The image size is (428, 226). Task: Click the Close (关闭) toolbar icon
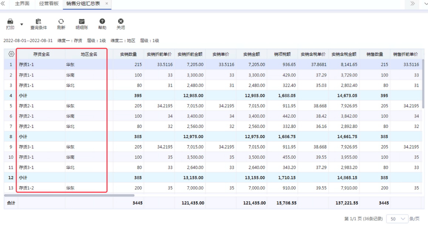tap(120, 22)
